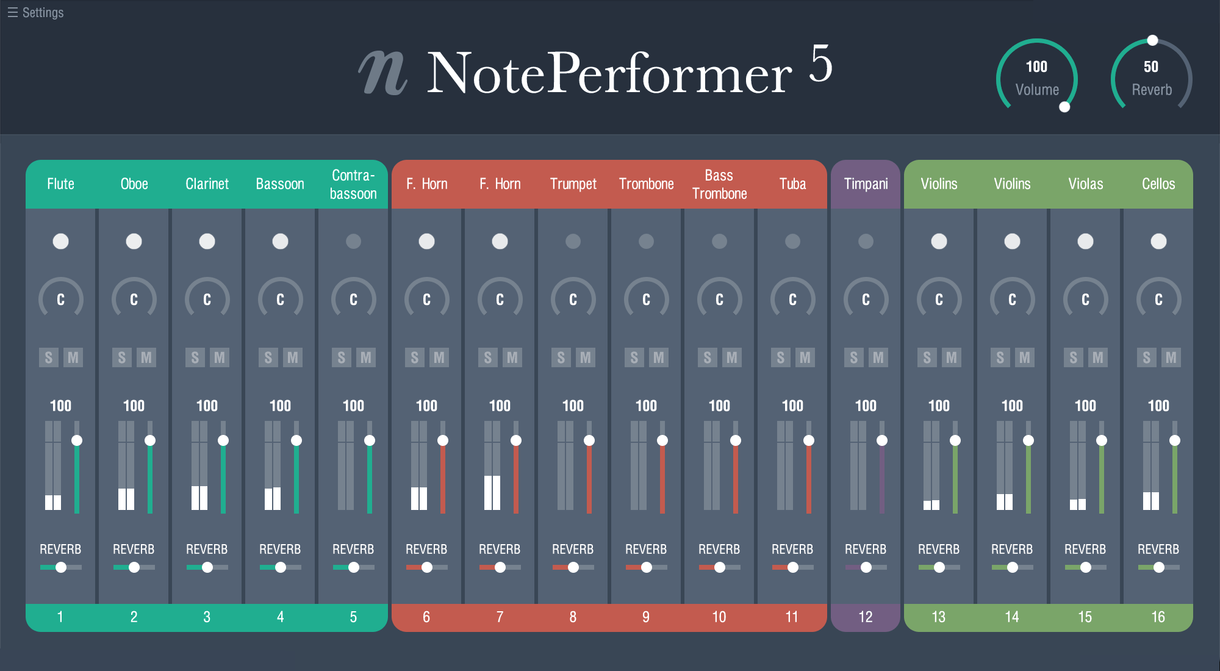
Task: Mute the Cellos channel
Action: tap(1171, 357)
